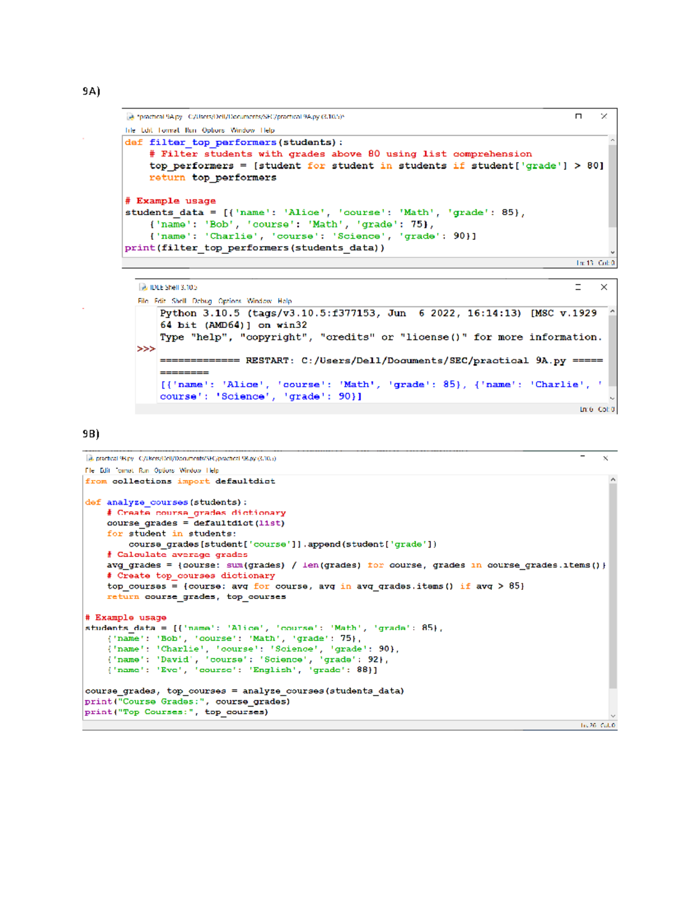Open the Help menu in IDLE Shell
Viewport: 700px width, 906px height.
[285, 301]
